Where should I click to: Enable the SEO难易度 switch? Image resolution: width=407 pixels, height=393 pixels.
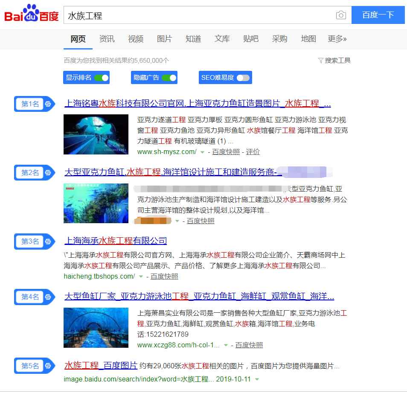point(243,78)
